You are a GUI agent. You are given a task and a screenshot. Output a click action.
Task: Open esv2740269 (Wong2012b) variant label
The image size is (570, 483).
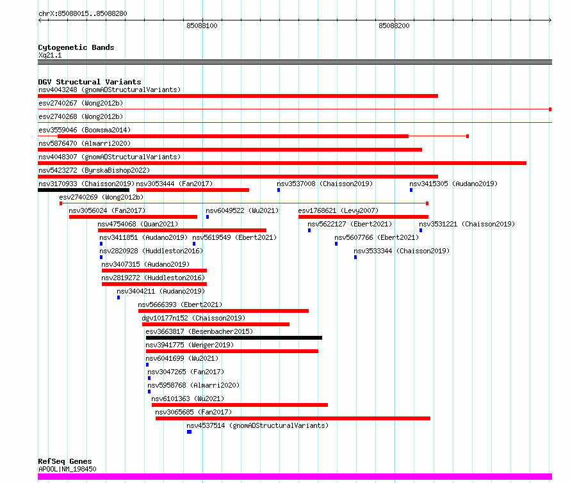pos(101,197)
